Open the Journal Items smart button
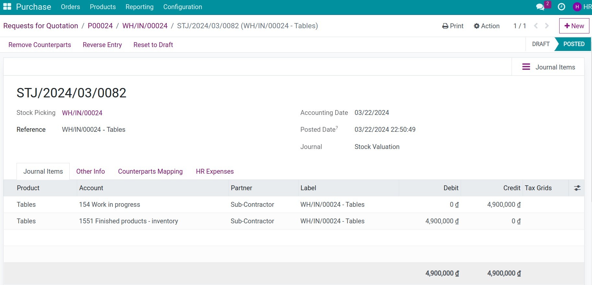 pos(548,67)
